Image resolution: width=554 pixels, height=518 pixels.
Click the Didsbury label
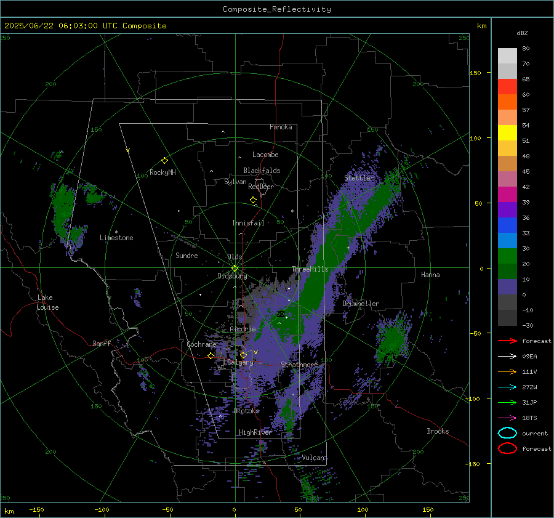point(232,276)
